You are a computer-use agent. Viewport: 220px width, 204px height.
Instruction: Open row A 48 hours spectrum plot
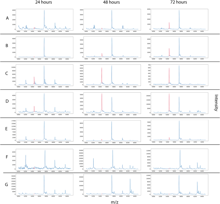[x=112, y=20]
